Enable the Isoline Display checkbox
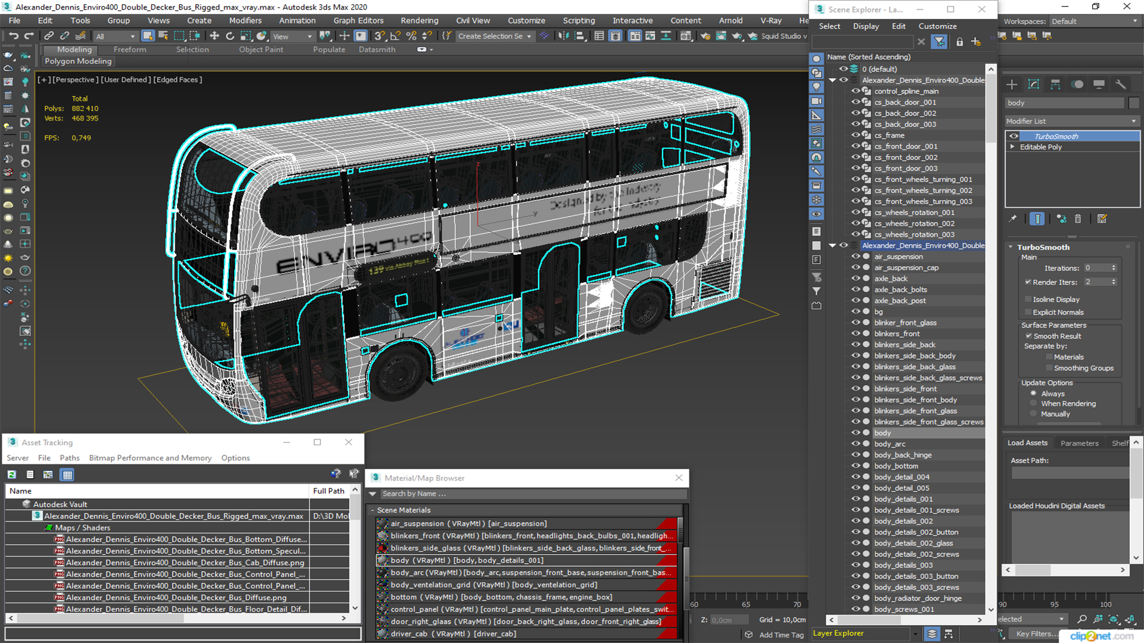Screen dimensions: 1144x643 point(1028,299)
